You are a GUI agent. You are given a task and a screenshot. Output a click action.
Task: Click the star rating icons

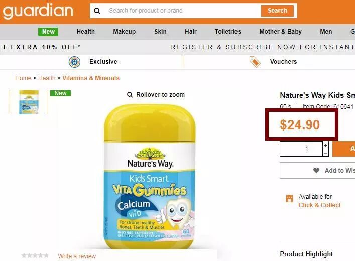point(35,256)
